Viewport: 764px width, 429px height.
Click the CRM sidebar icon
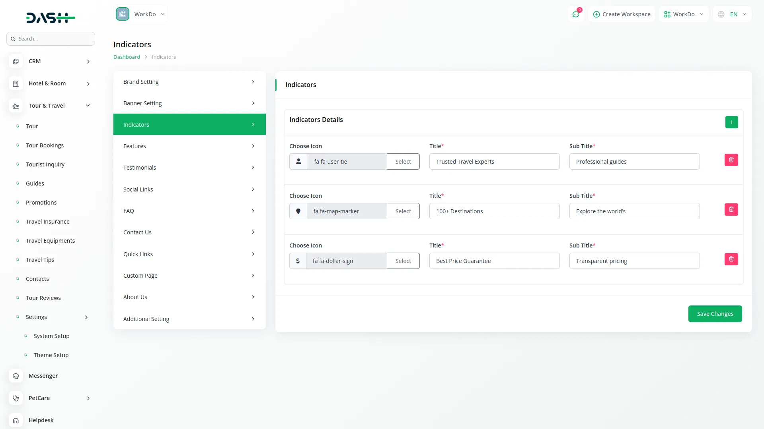[x=16, y=61]
